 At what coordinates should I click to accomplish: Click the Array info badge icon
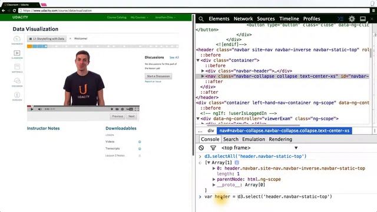point(237,163)
